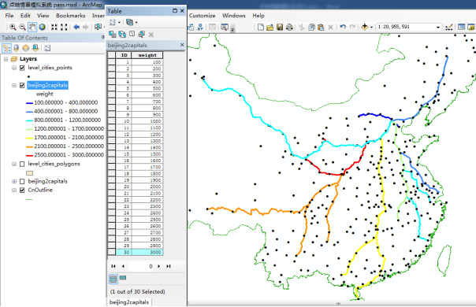The width and height of the screenshot is (476, 307).
Task: Select row selector for ID 1
Action: coord(111,62)
